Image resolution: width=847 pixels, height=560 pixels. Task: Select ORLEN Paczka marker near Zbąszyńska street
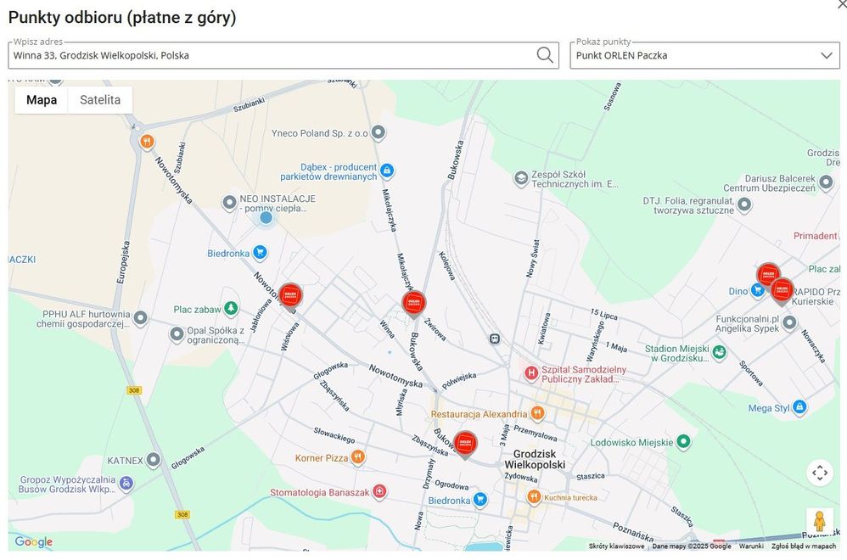tap(465, 445)
